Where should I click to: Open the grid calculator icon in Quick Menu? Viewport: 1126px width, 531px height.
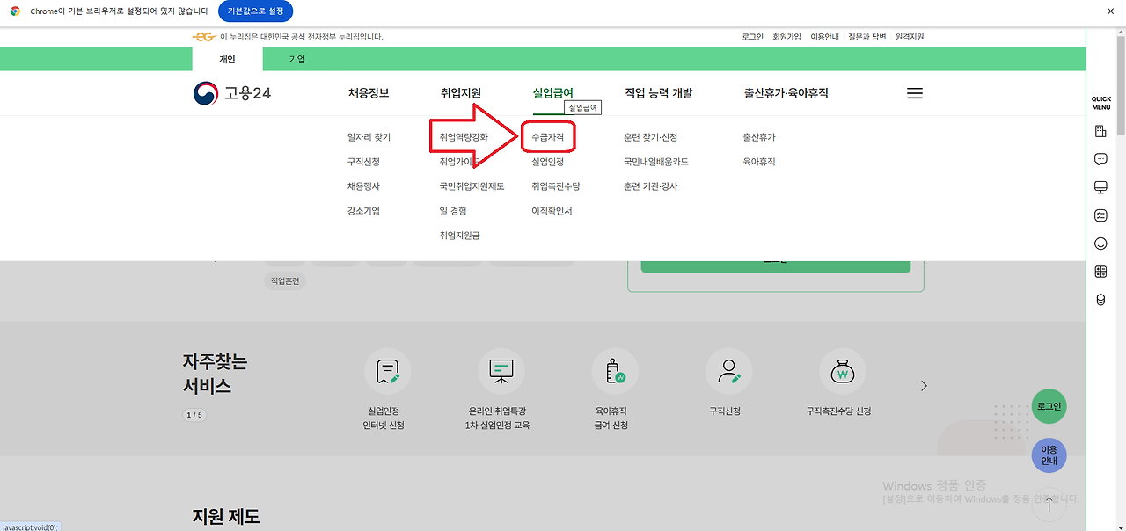[1100, 272]
